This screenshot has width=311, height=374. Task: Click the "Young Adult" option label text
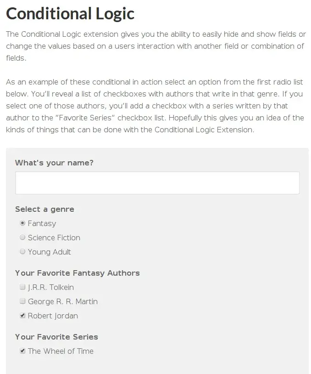click(49, 252)
